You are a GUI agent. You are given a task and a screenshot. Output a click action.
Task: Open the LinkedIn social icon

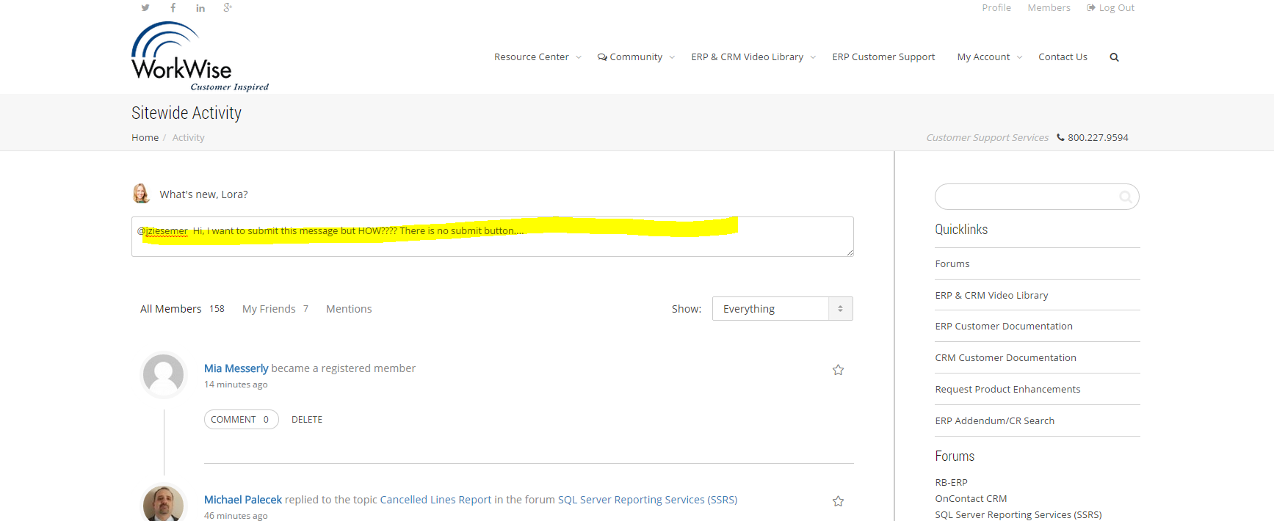click(x=200, y=8)
